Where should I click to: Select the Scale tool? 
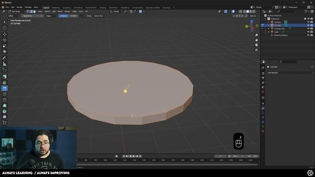click(x=4, y=46)
